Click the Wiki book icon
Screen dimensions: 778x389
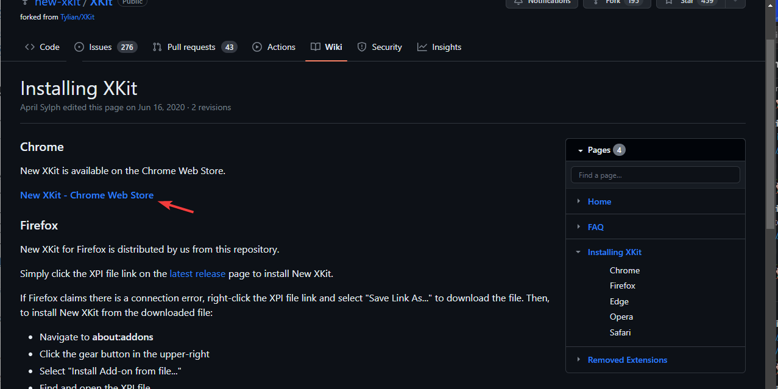(x=315, y=47)
